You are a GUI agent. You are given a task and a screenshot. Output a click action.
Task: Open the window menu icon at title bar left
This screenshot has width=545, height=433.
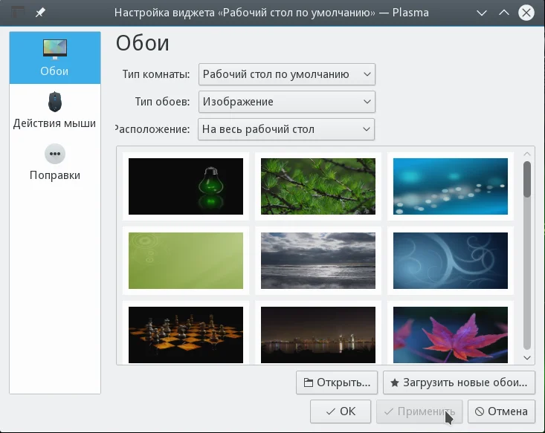18,12
